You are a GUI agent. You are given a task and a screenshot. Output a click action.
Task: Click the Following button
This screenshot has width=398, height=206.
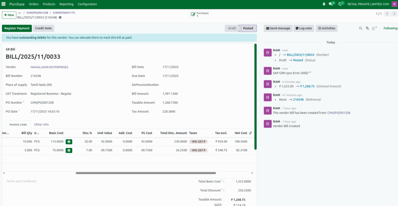click(x=390, y=28)
